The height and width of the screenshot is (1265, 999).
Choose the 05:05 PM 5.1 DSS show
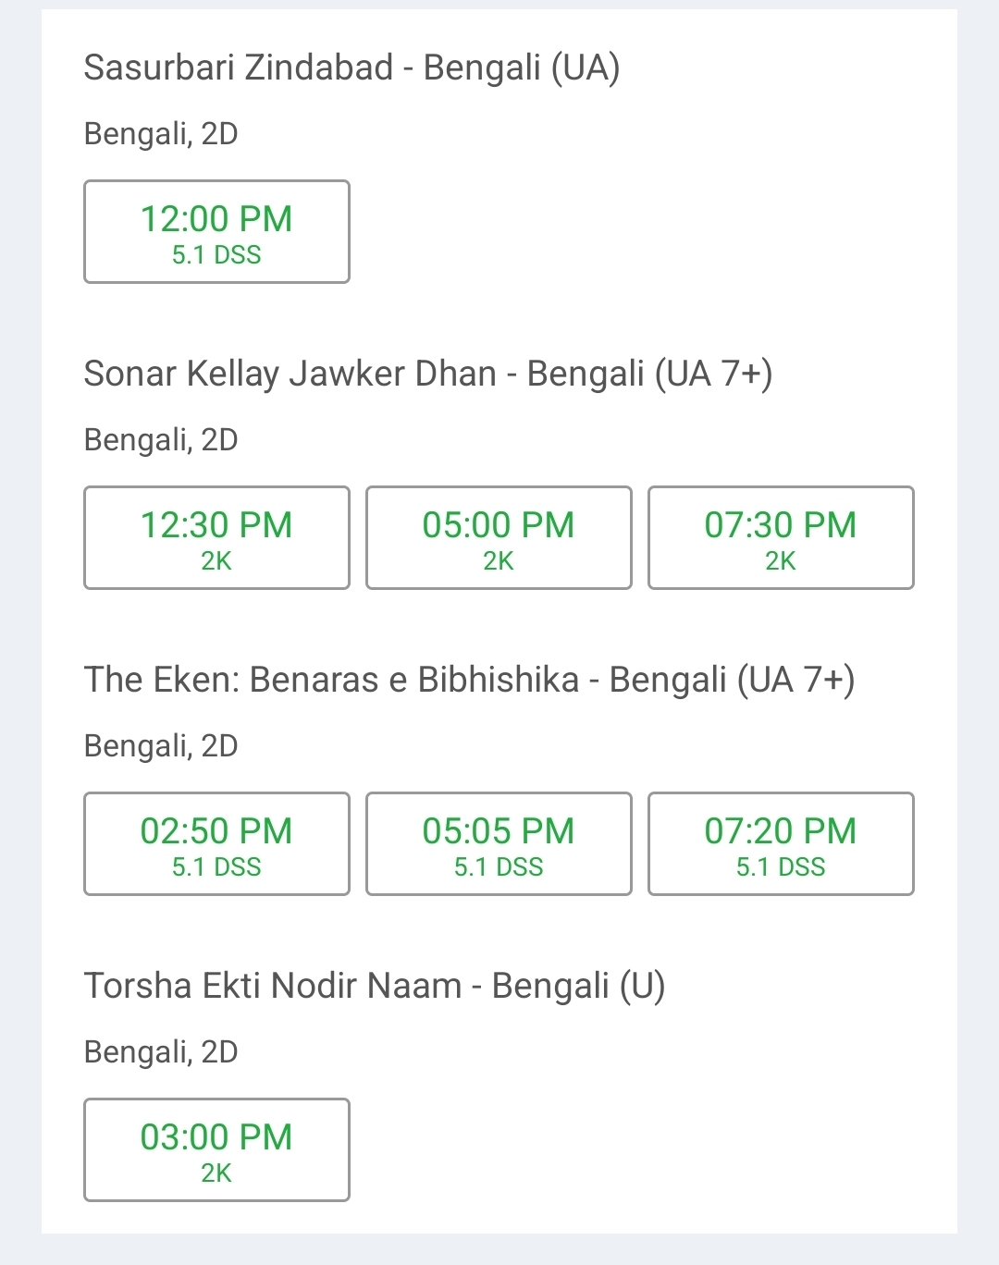click(499, 843)
